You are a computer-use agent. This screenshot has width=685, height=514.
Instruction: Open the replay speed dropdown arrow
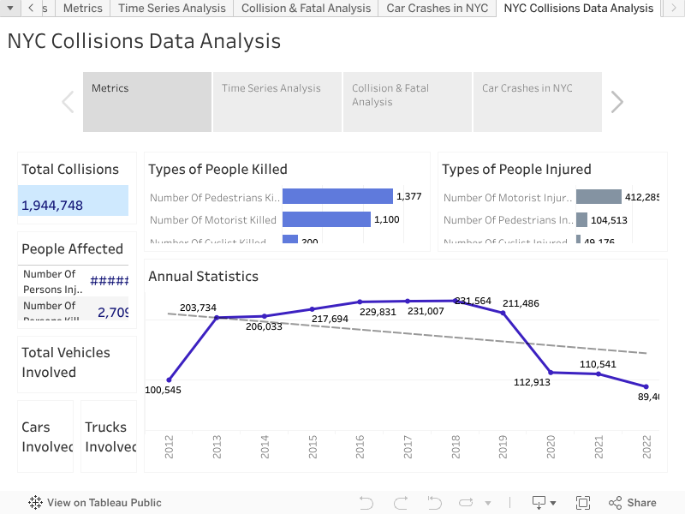pyautogui.click(x=488, y=503)
